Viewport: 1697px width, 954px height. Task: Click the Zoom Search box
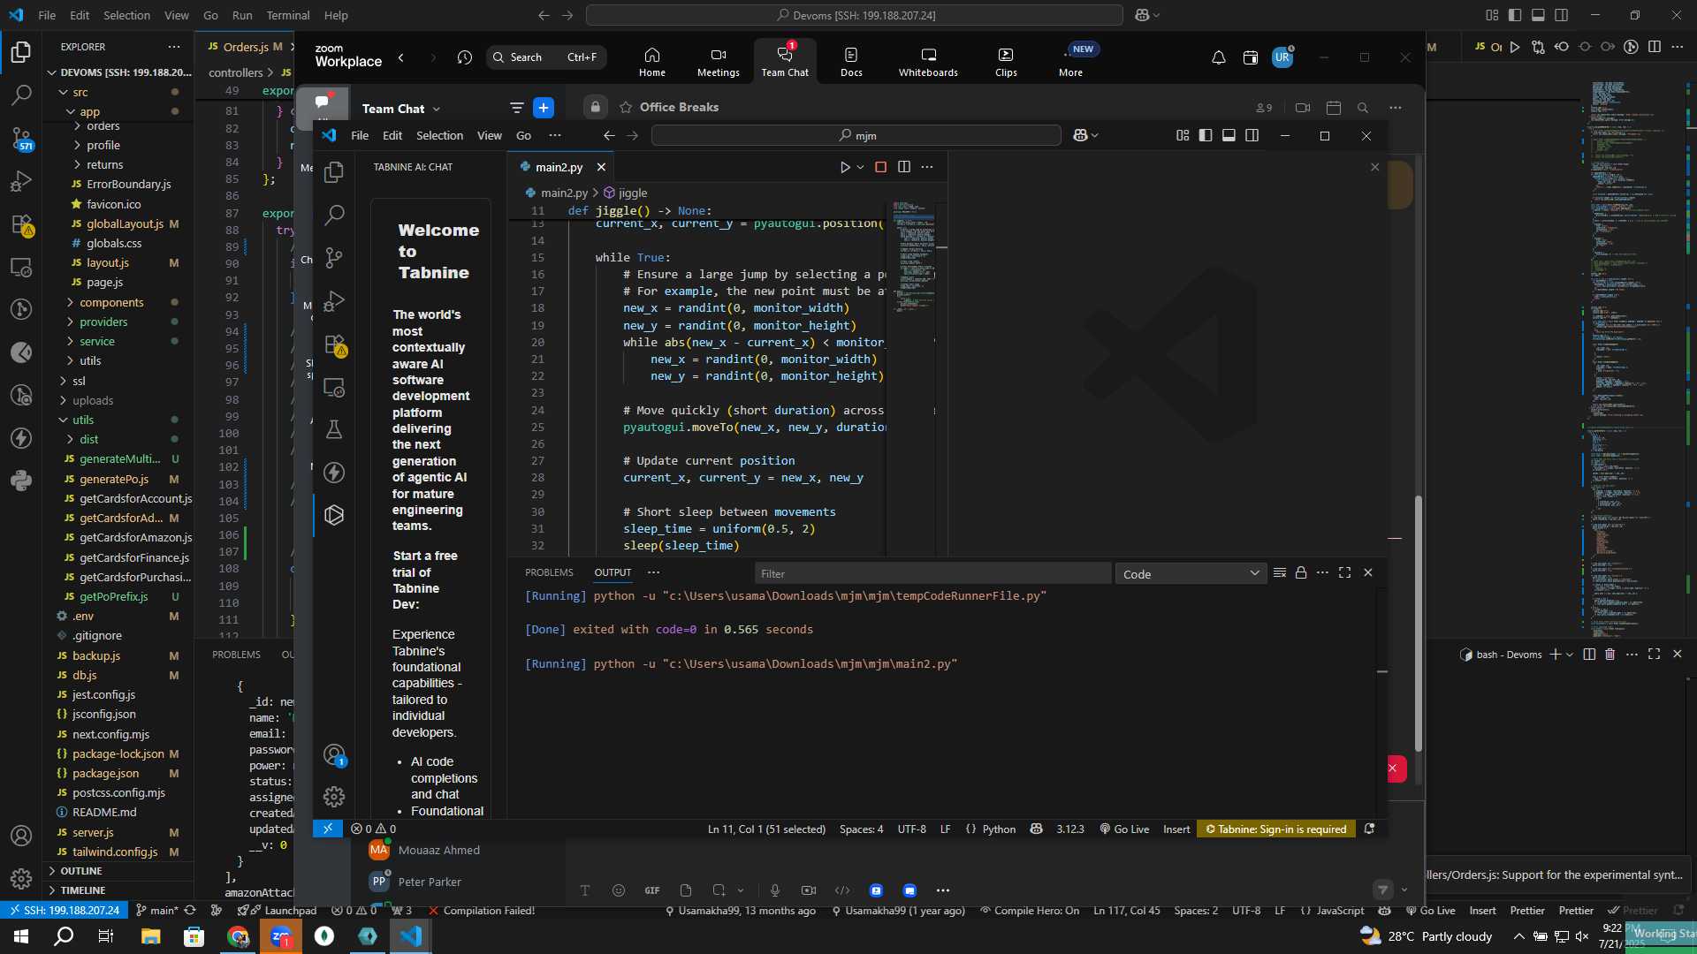546,57
